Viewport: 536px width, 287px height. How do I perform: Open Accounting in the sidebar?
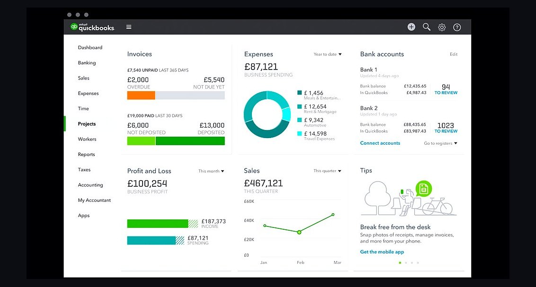[x=90, y=185]
